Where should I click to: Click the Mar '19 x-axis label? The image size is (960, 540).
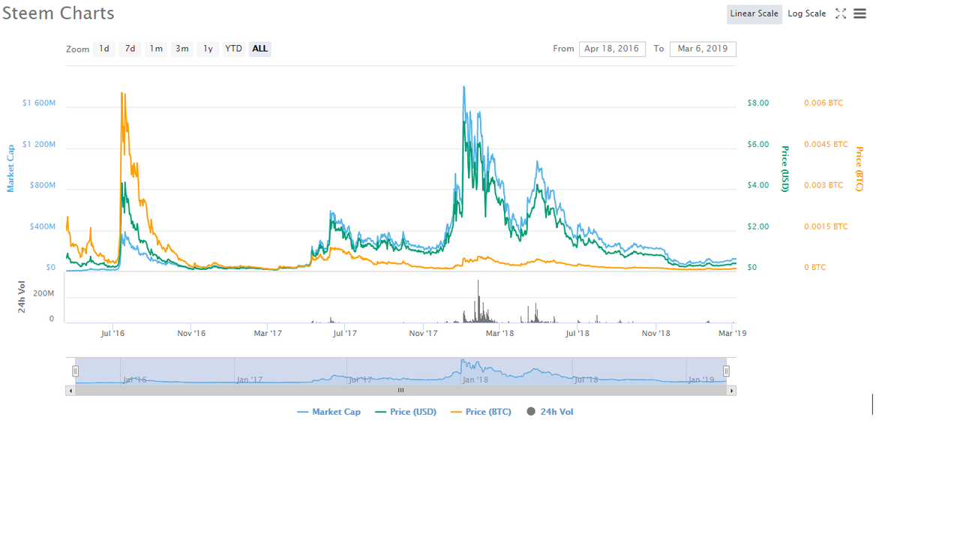(x=732, y=333)
